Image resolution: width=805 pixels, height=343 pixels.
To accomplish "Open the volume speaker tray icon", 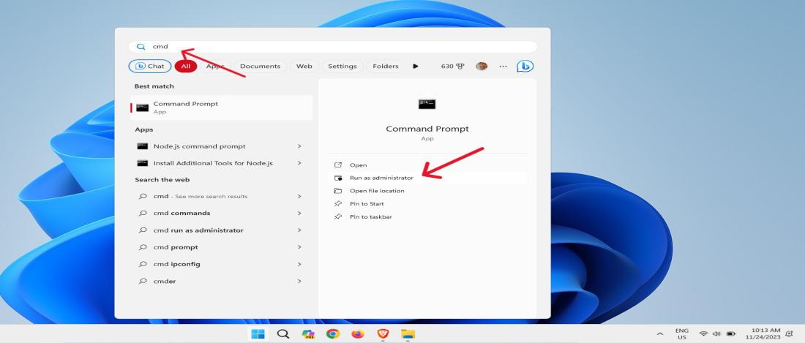I will click(x=716, y=334).
